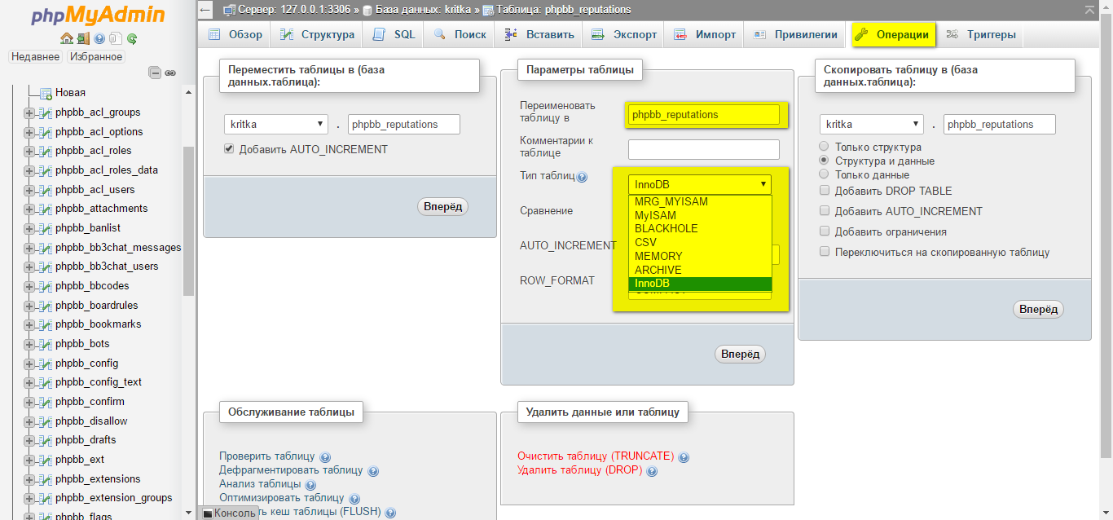The width and height of the screenshot is (1113, 520).
Task: Choose MyISAM from the engine list
Action: 700,215
